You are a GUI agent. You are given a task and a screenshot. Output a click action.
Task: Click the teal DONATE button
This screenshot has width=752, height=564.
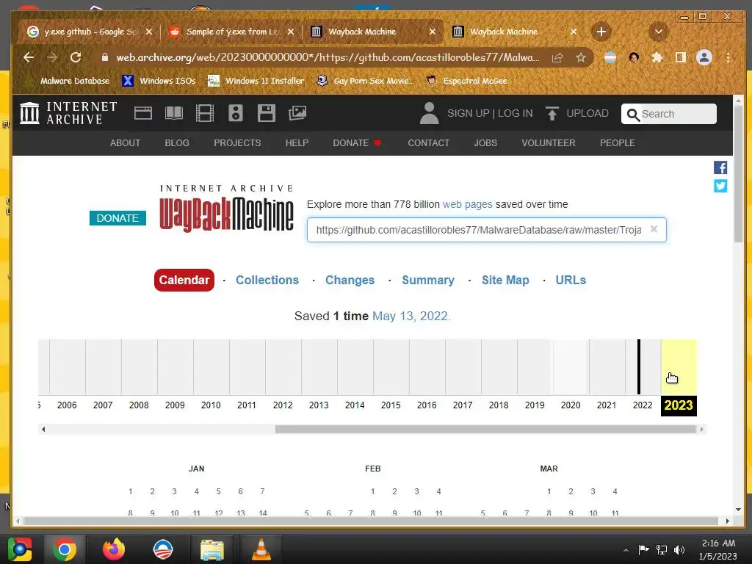pyautogui.click(x=117, y=218)
